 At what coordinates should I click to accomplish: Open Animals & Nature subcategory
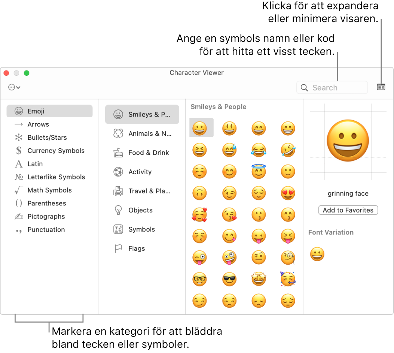tap(142, 134)
